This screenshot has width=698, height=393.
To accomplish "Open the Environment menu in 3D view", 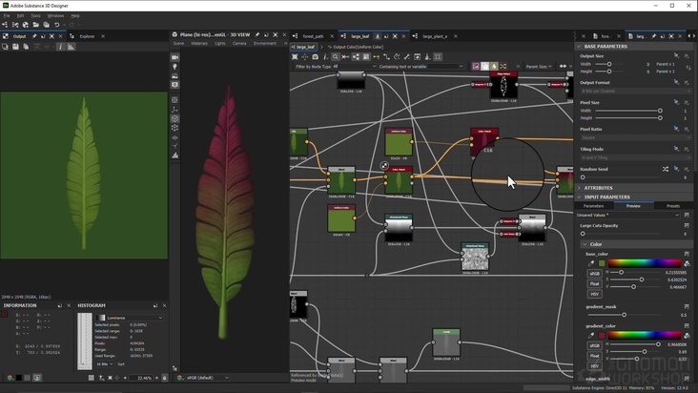I will pyautogui.click(x=265, y=44).
